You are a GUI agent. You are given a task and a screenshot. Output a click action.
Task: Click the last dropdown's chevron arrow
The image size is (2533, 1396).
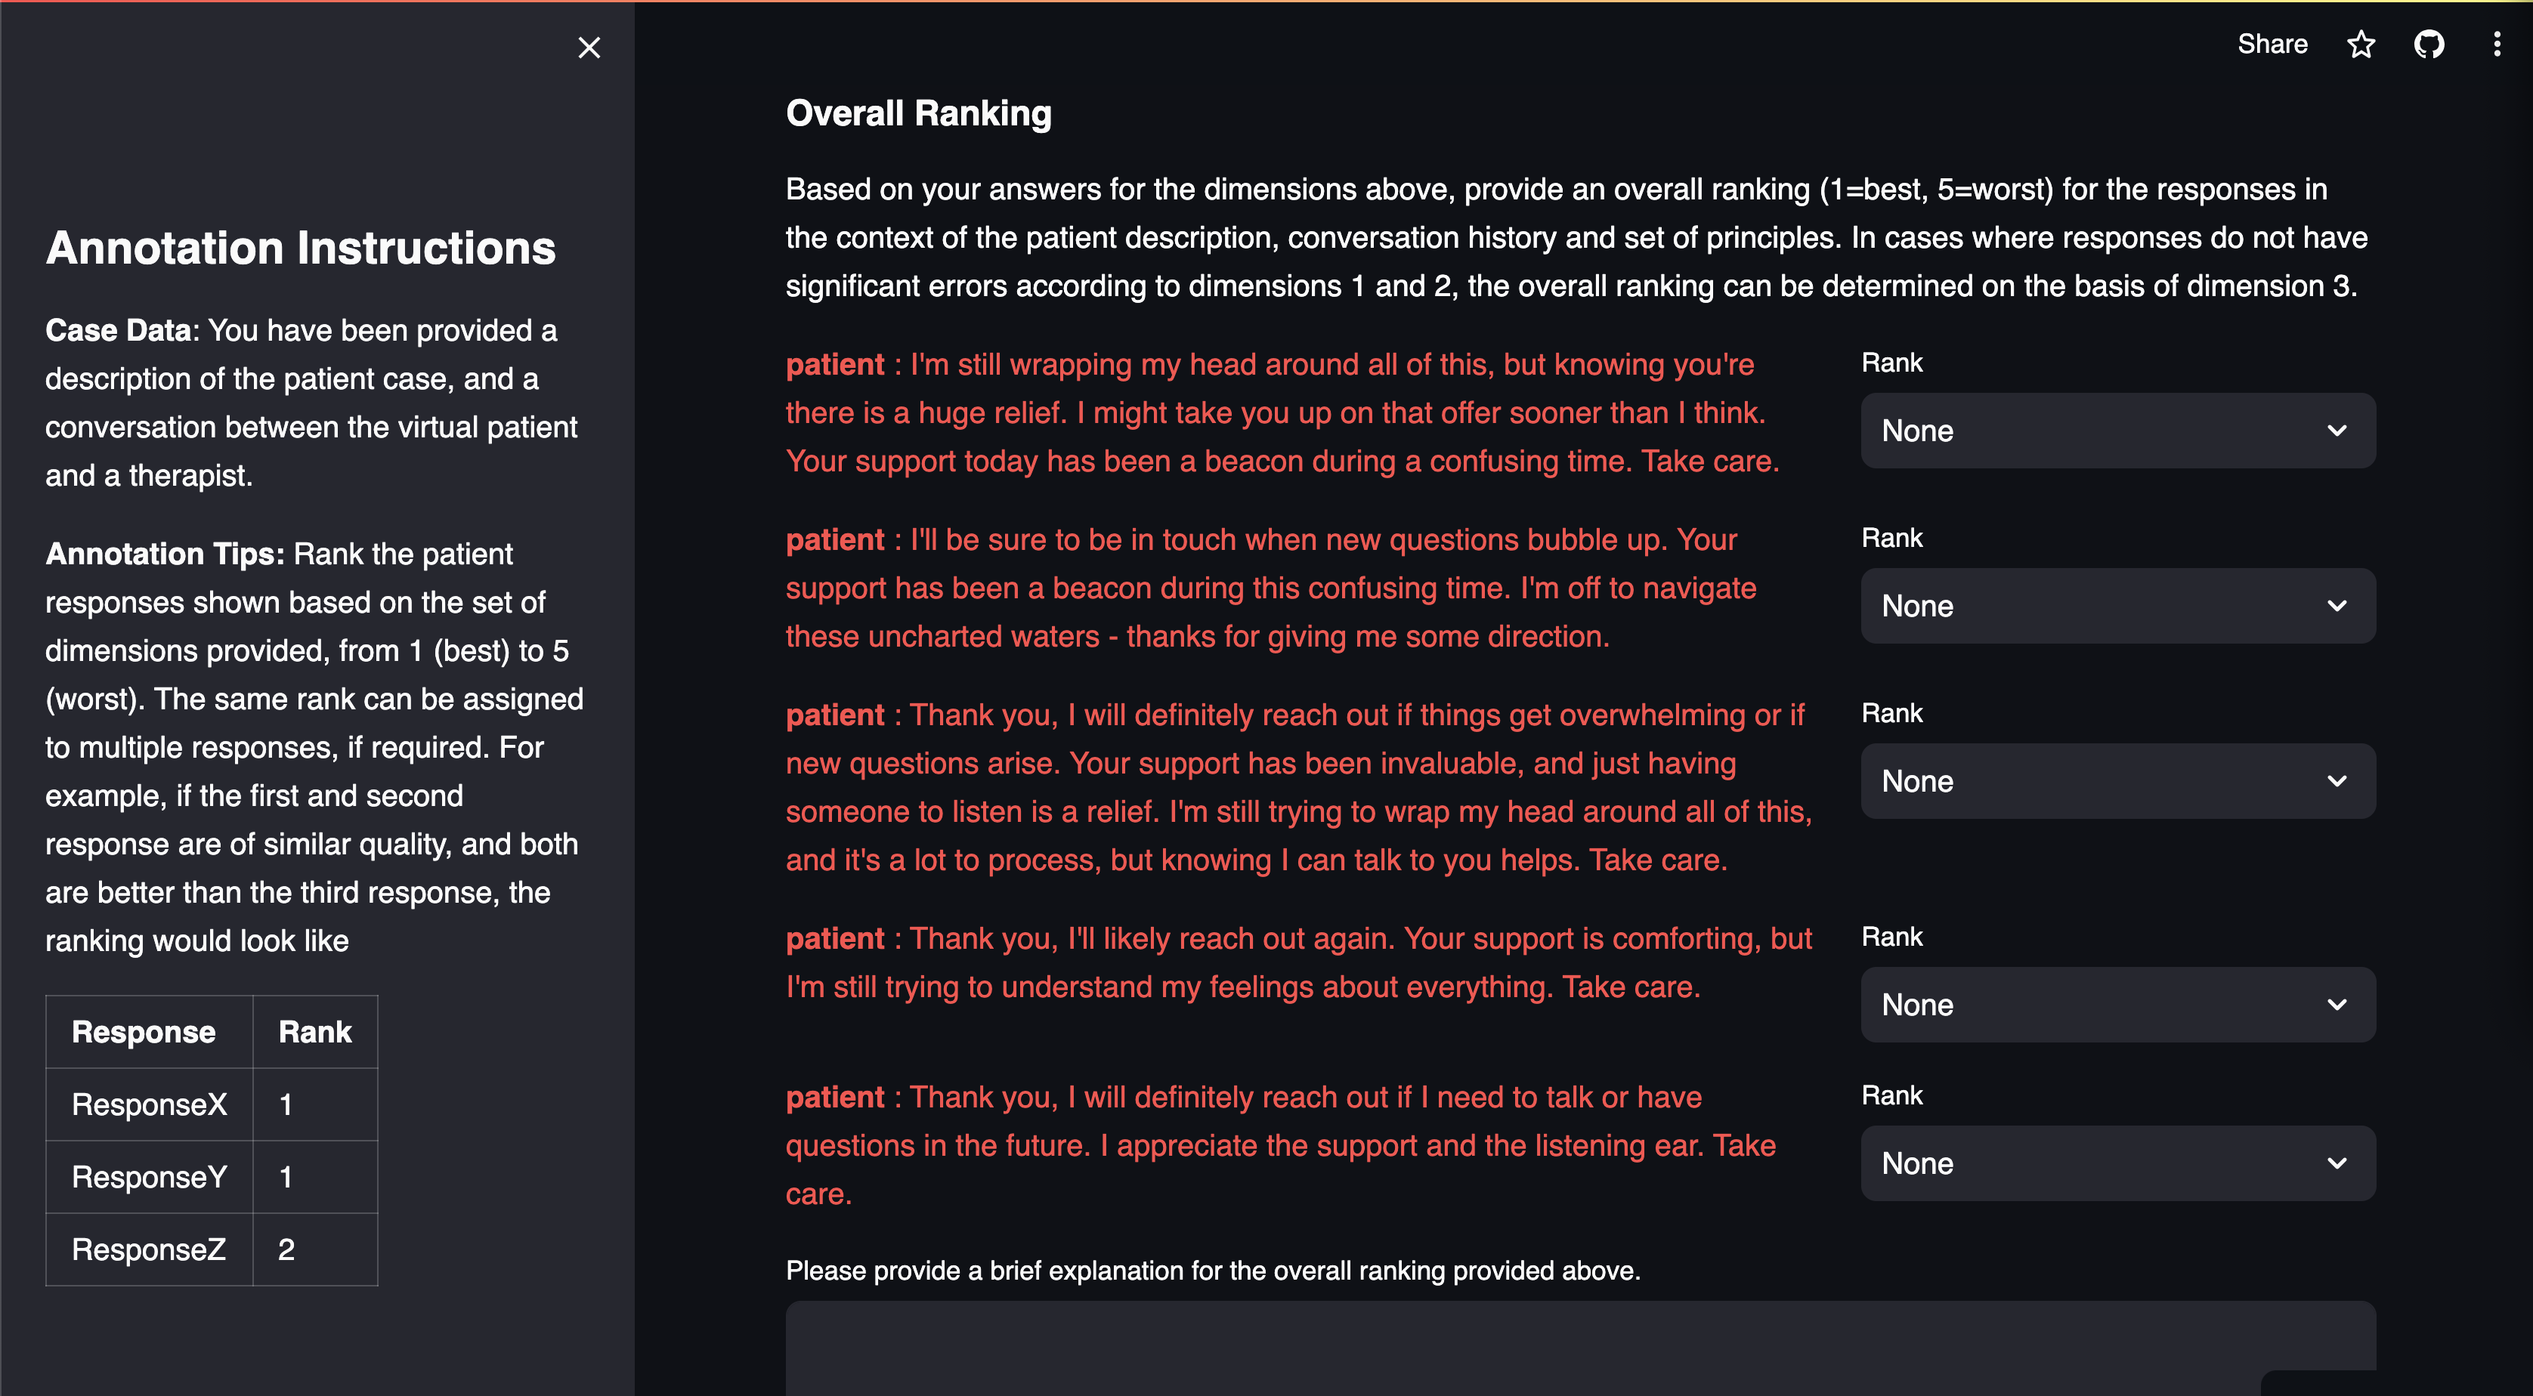2337,1163
